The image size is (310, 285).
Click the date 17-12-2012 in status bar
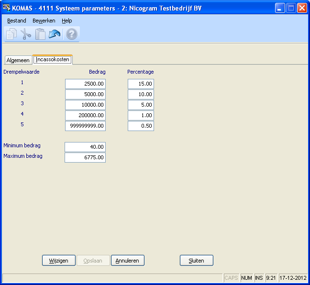click(293, 278)
